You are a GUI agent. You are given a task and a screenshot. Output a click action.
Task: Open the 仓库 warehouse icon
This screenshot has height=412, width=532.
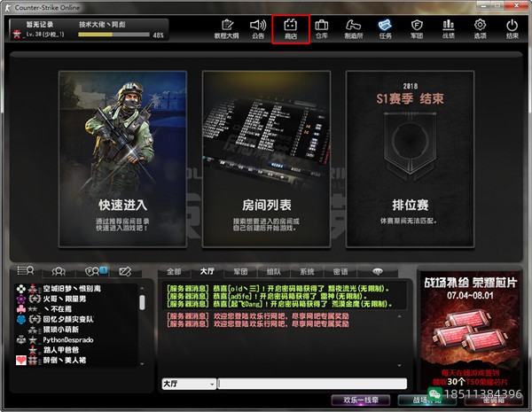(322, 29)
